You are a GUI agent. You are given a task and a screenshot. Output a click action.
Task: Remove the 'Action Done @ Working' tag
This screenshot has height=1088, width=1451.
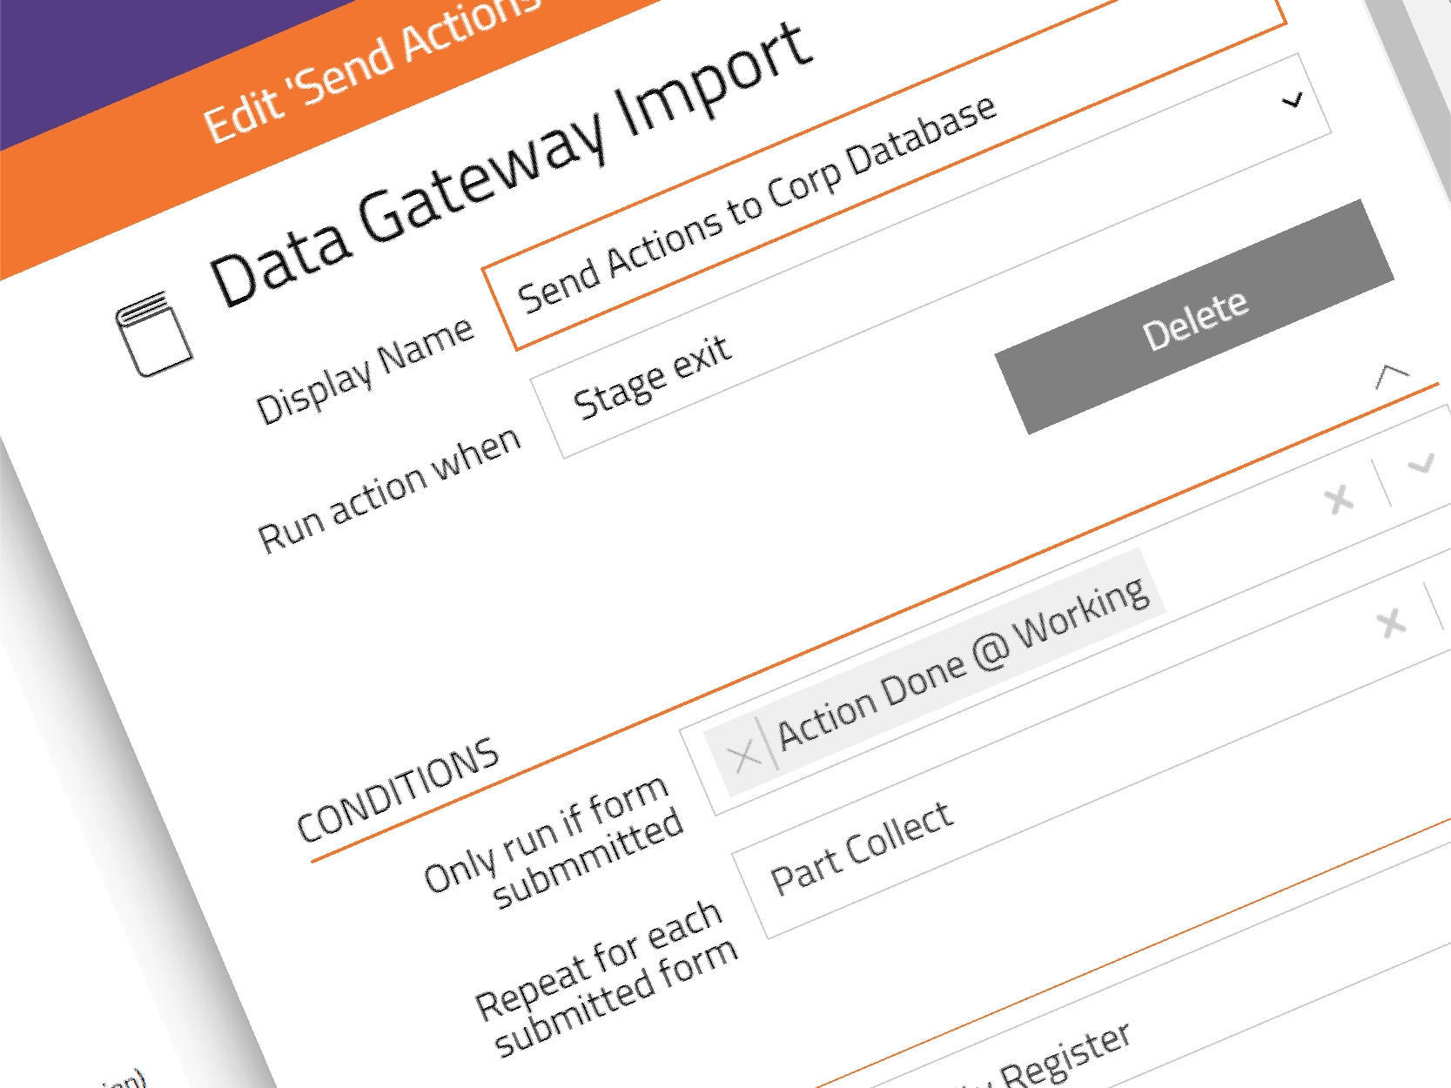[744, 756]
